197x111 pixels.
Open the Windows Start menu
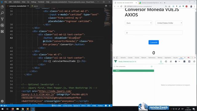pos(2,109)
